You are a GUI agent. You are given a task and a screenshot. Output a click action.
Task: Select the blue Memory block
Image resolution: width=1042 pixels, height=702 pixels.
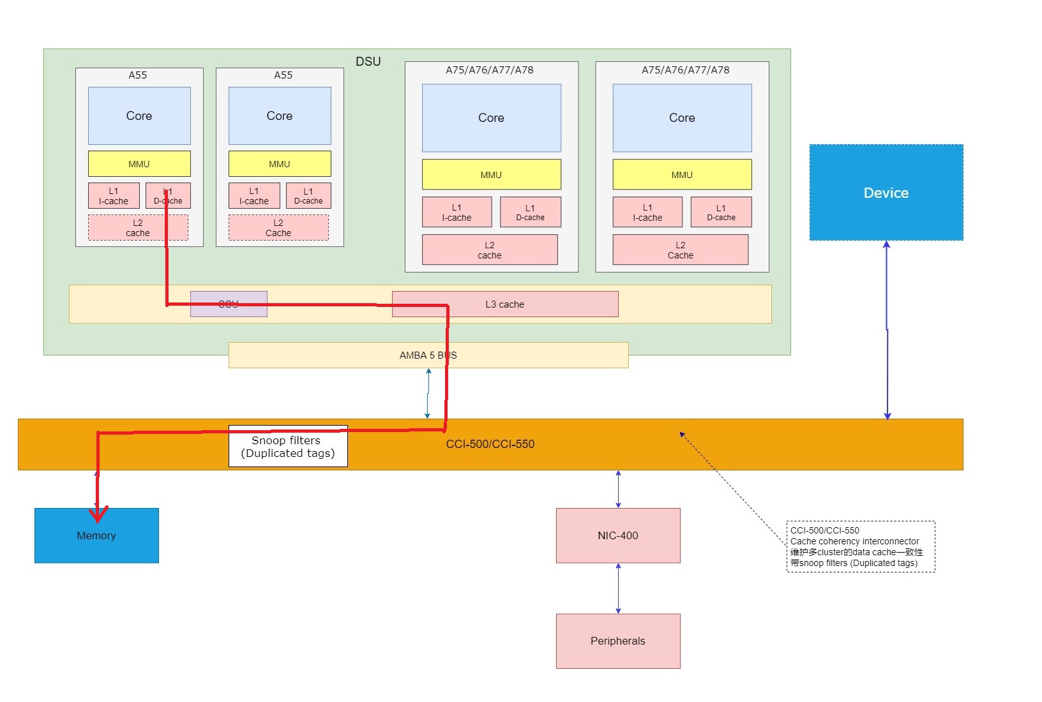coord(96,535)
